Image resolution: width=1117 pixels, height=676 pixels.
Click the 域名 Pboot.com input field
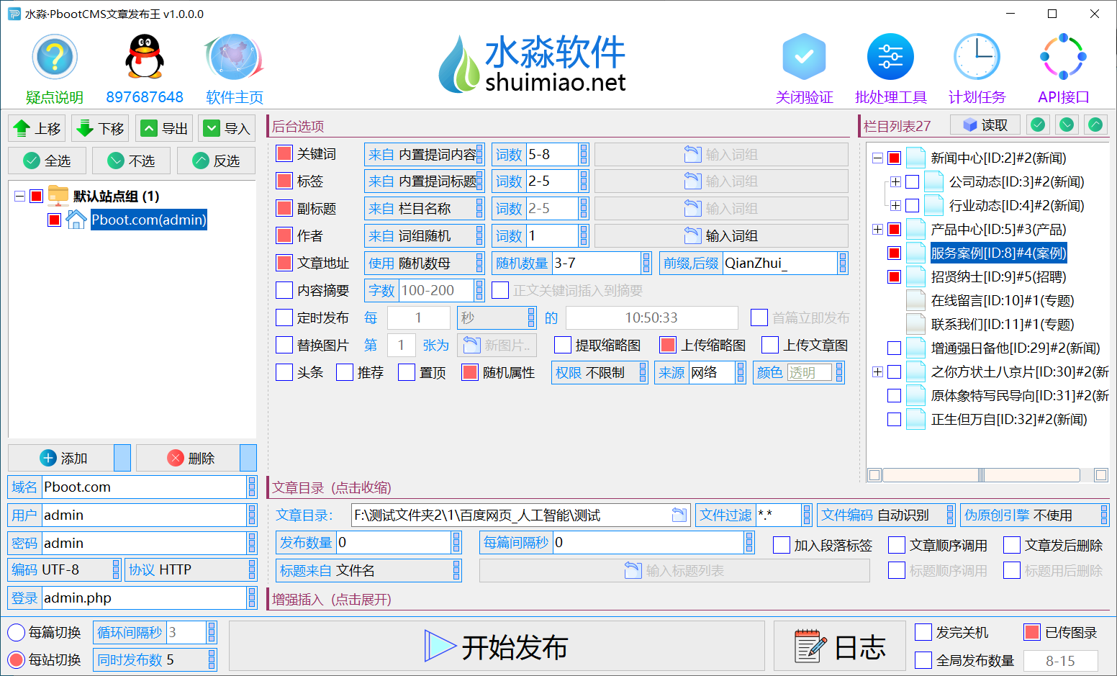[145, 487]
